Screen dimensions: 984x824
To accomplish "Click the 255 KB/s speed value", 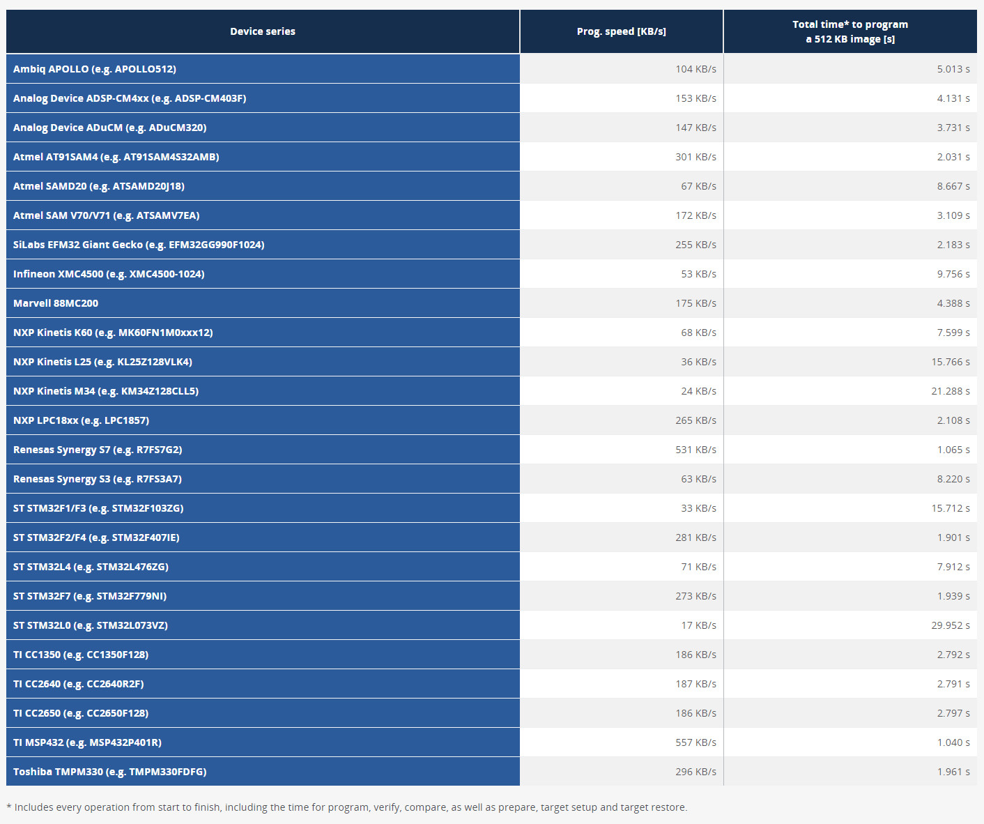I will pyautogui.click(x=695, y=245).
